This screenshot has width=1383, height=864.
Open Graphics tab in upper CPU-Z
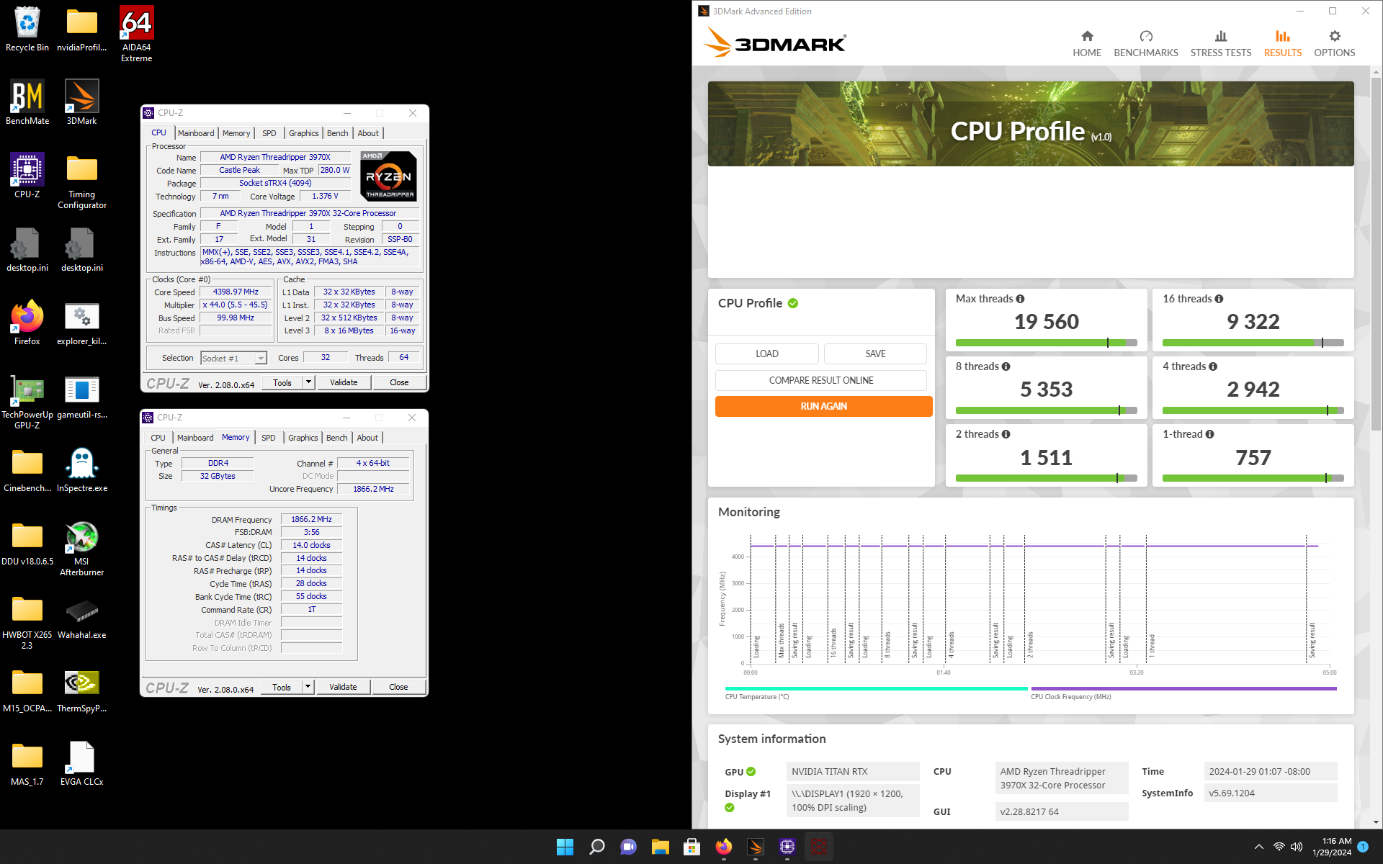click(304, 133)
